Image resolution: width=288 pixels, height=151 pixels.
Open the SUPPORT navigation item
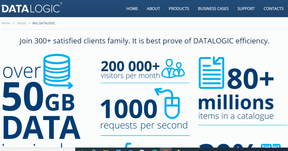pos(246,9)
